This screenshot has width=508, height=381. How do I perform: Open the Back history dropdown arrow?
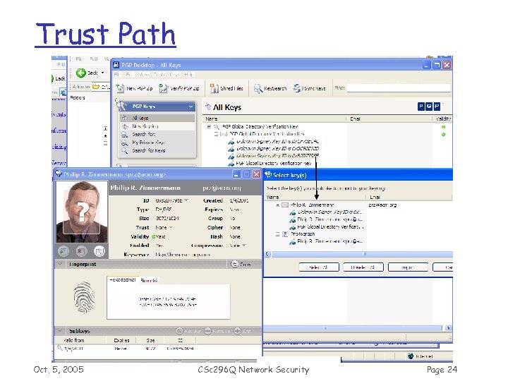point(103,73)
